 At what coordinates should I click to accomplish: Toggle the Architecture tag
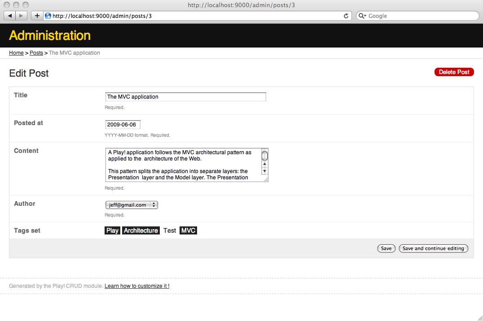(141, 230)
